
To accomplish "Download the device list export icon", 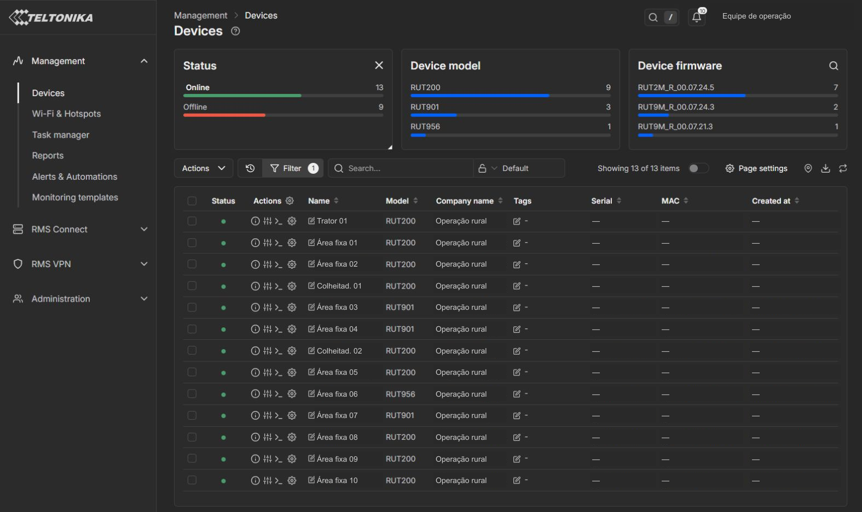I will [825, 168].
